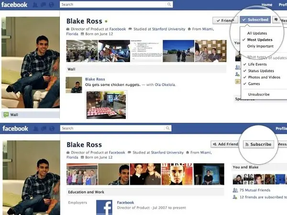The image size is (287, 215).
Task: Open notifications globe icon in bottom header
Action: pos(52,129)
